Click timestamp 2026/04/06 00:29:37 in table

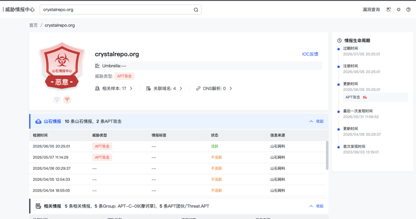(52, 168)
